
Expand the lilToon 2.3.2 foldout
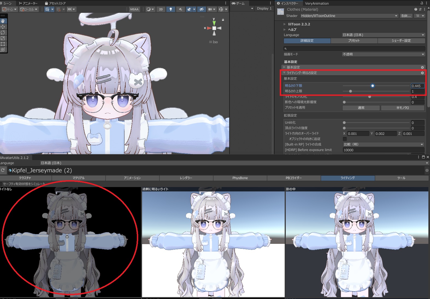click(285, 24)
